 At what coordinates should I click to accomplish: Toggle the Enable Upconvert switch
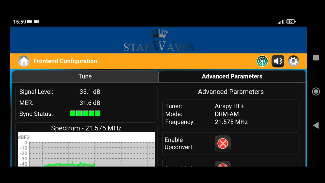tap(223, 143)
